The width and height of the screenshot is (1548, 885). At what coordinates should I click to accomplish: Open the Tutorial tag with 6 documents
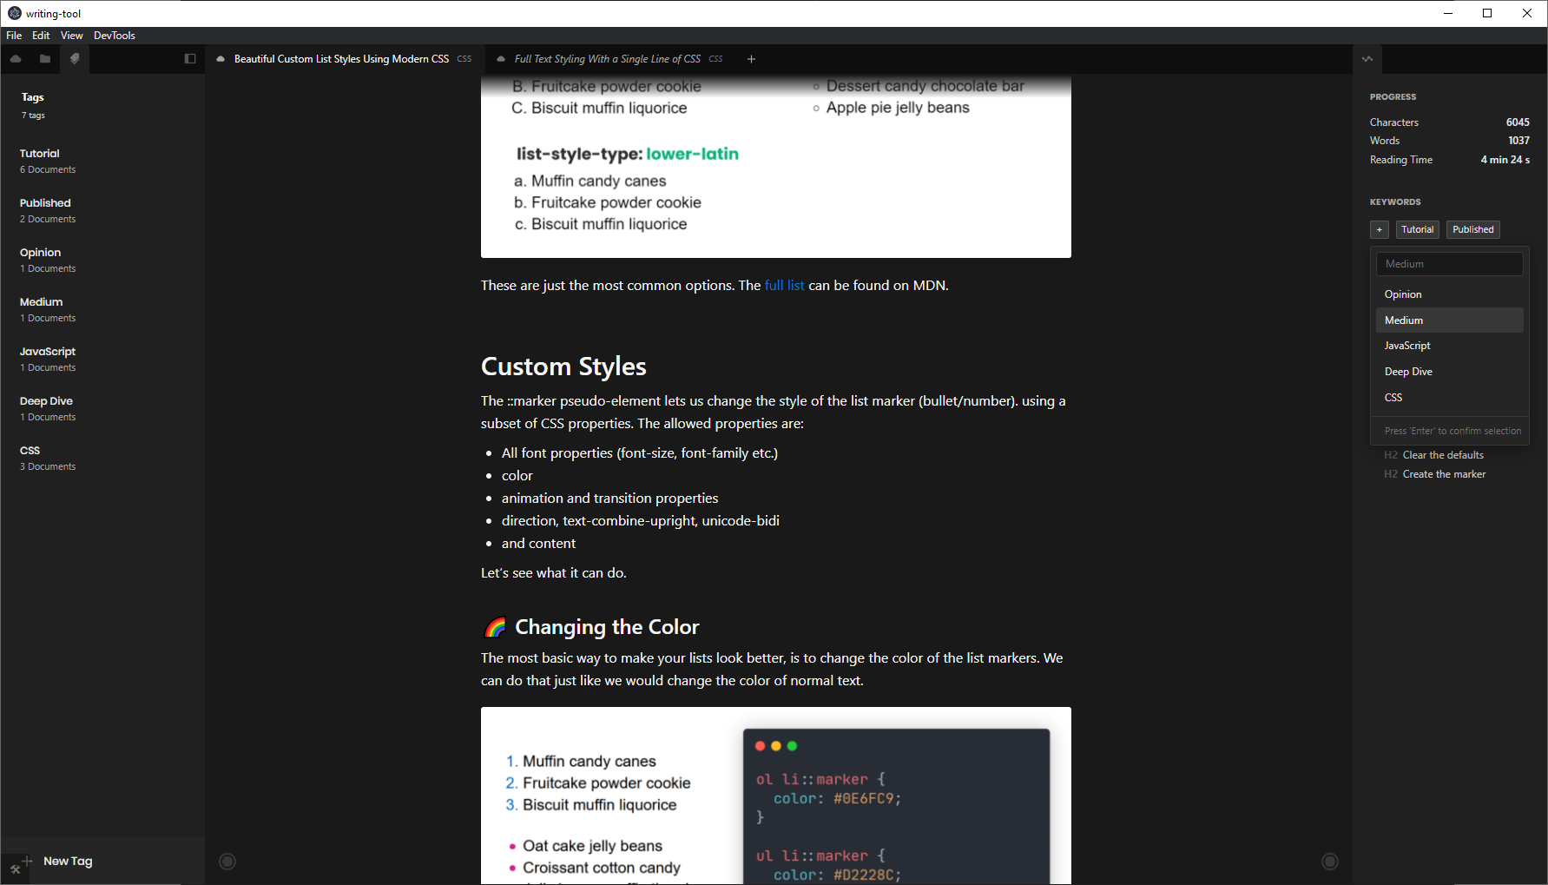point(48,161)
